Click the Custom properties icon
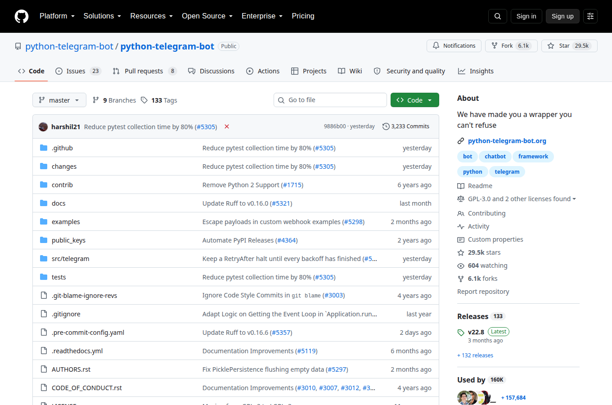This screenshot has height=405, width=612. point(461,239)
